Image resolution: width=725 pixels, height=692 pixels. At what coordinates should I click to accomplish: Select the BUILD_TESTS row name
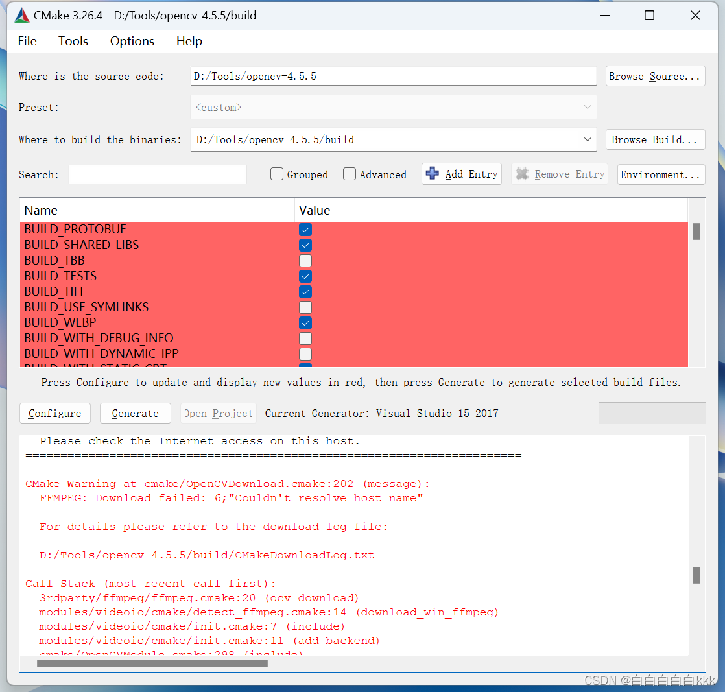pos(60,276)
